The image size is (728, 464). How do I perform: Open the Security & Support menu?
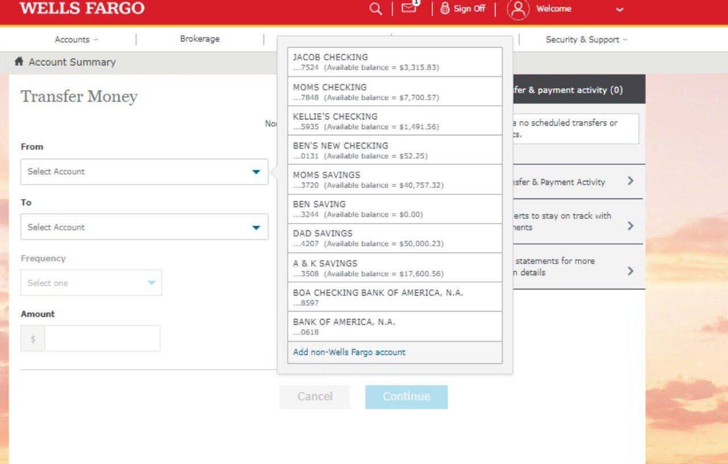pos(586,40)
